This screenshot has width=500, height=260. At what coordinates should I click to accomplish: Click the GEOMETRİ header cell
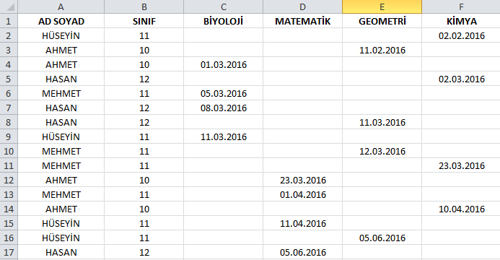[382, 21]
